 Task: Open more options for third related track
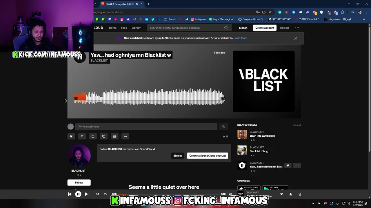pos(297,166)
